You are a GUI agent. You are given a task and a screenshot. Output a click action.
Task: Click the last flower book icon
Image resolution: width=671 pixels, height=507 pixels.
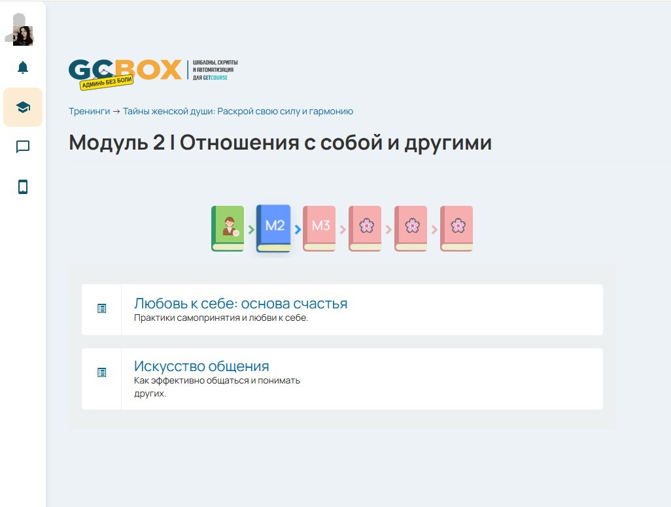[x=456, y=229]
